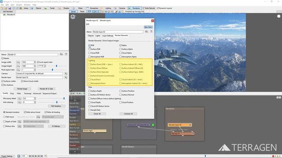Image resolution: width=282 pixels, height=158 pixels.
Task: Toggle the Master checkbox
Action: tap(3, 58)
